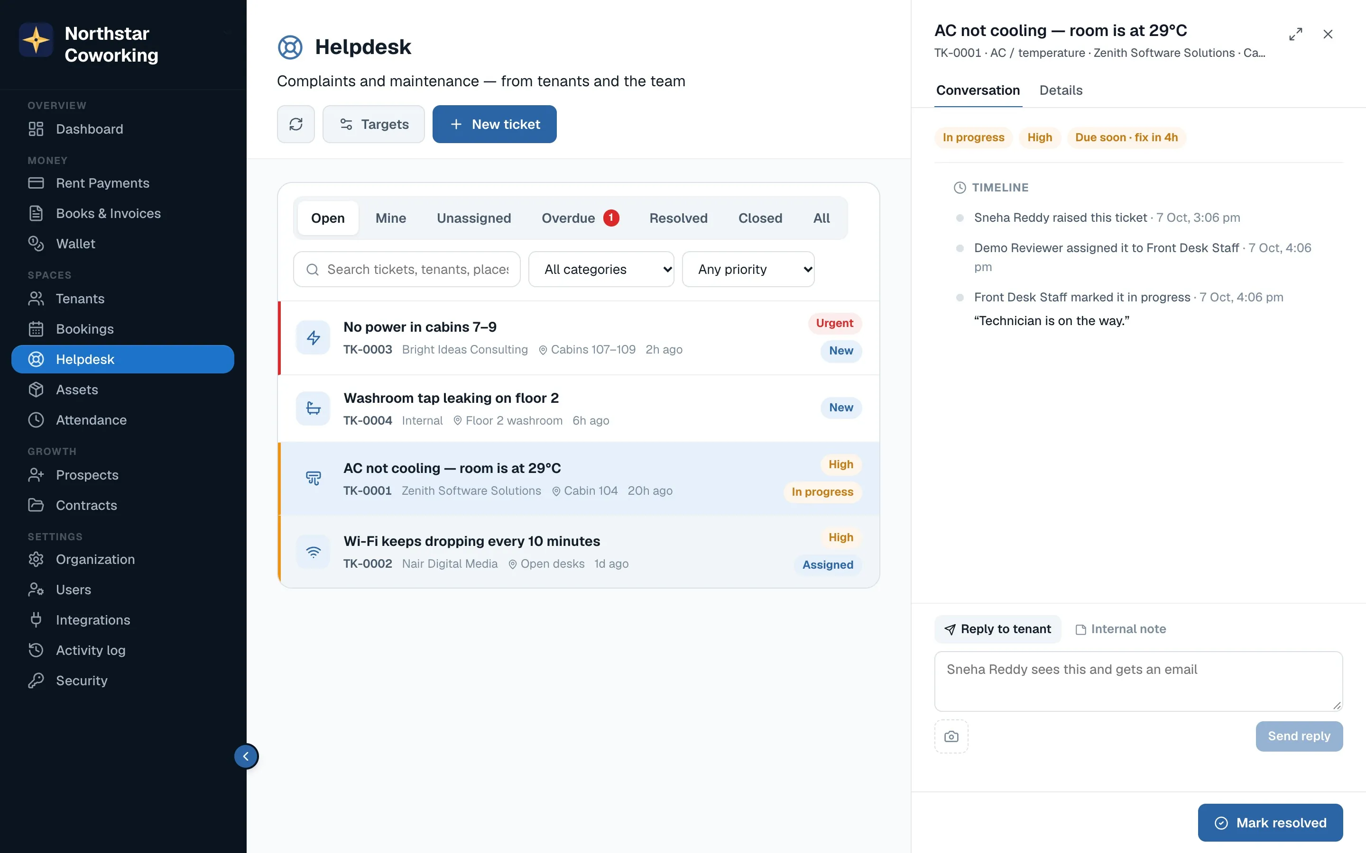The height and width of the screenshot is (853, 1366).
Task: Switch to Internal note mode
Action: 1120,629
